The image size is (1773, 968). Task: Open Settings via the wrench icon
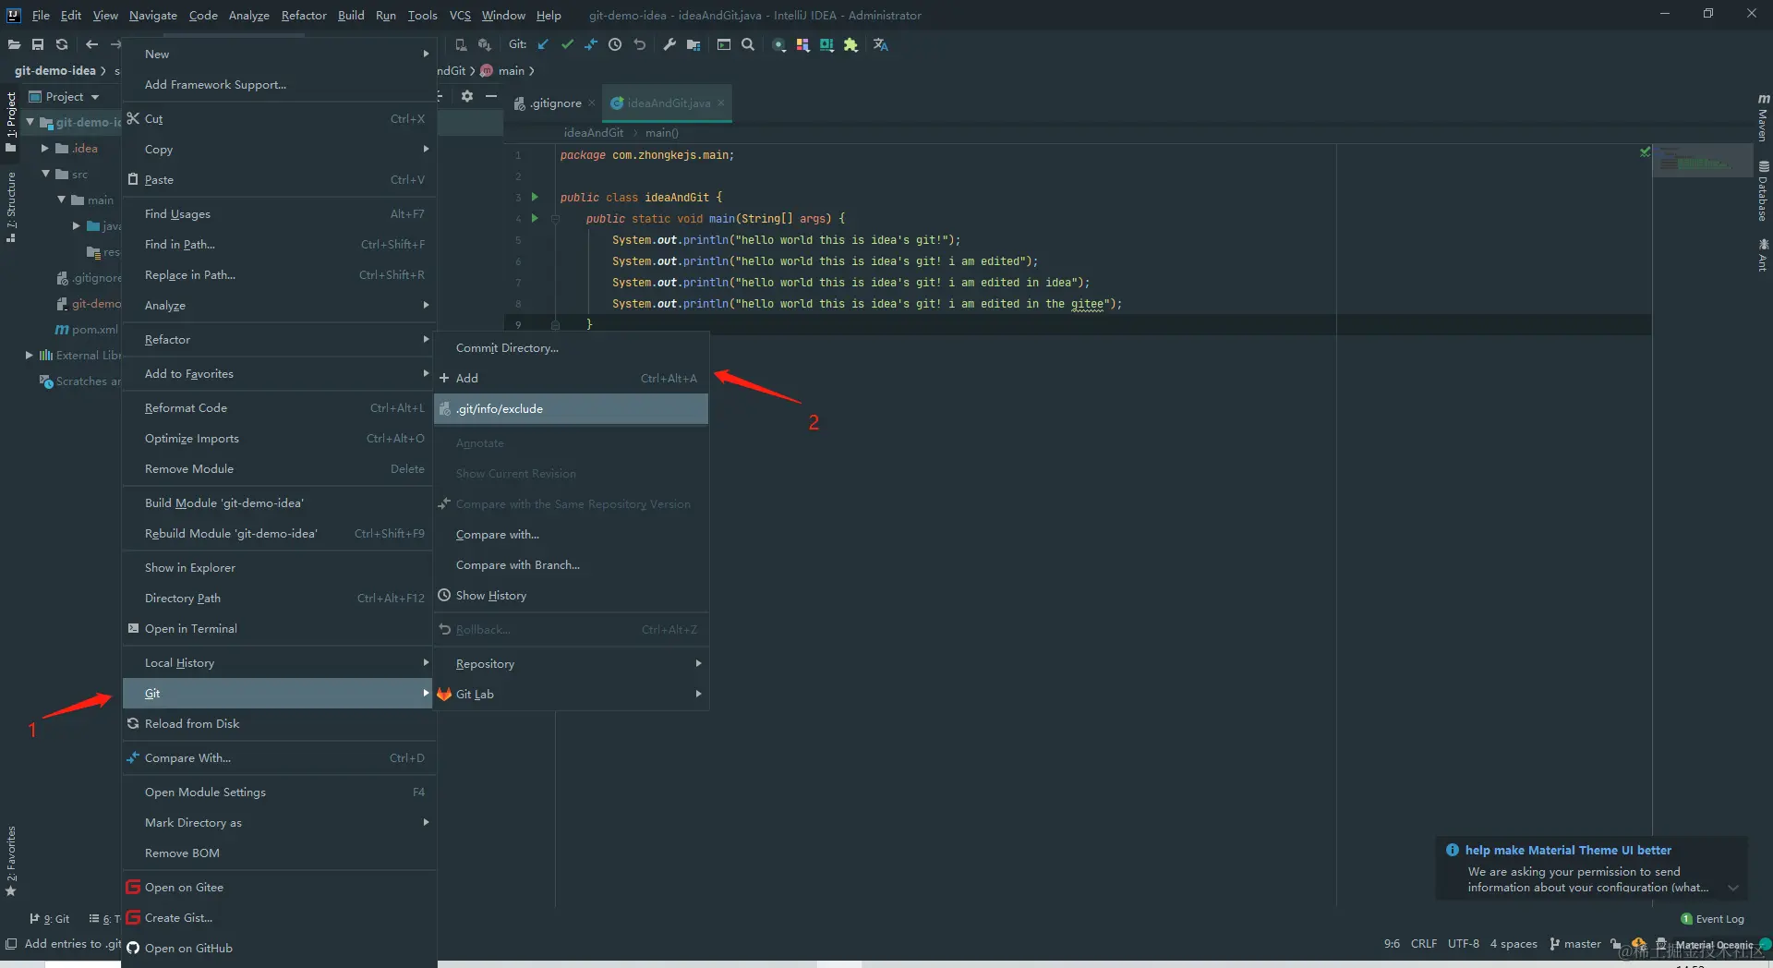point(669,44)
